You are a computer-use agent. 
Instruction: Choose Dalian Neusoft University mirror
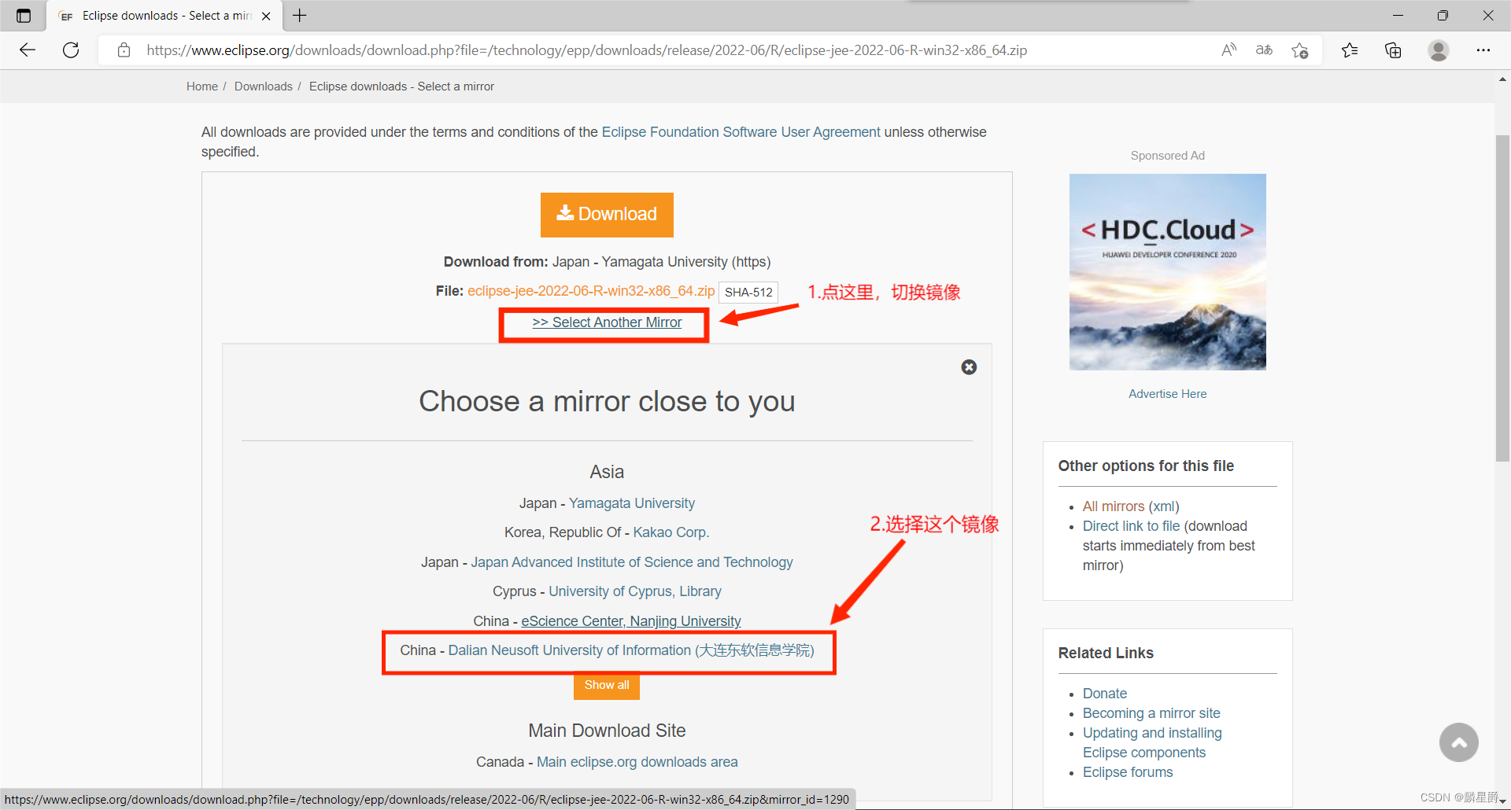pyautogui.click(x=631, y=650)
